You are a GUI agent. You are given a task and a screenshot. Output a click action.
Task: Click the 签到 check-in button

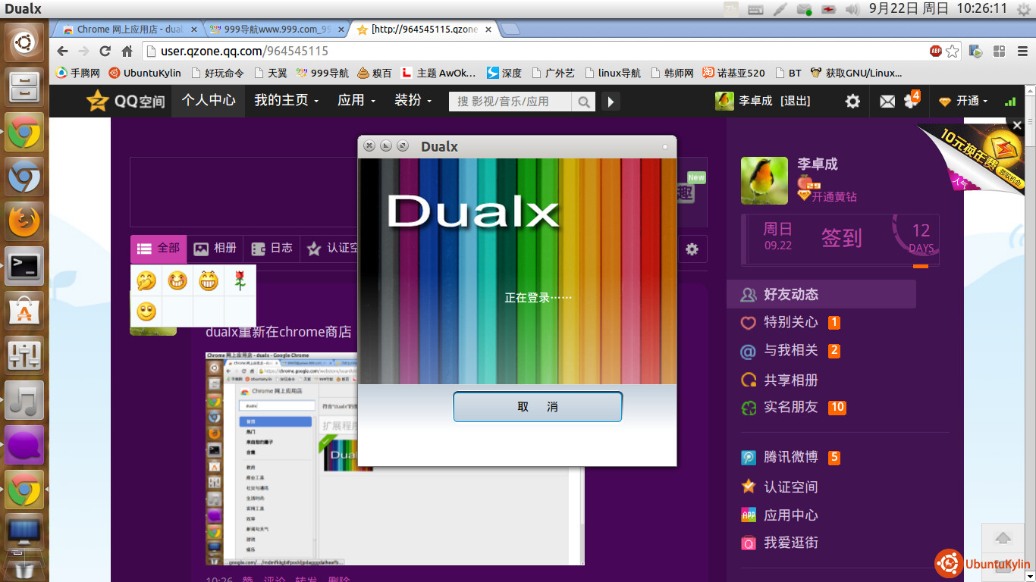[x=842, y=239]
